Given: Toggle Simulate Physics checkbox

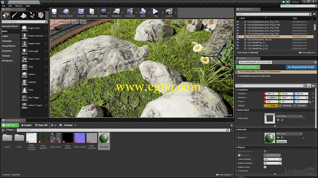Looking at the screenshot, I should 265,151.
